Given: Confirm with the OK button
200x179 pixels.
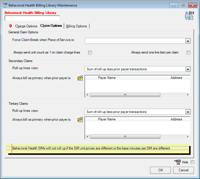Looking at the screenshot, I should pyautogui.click(x=160, y=170).
